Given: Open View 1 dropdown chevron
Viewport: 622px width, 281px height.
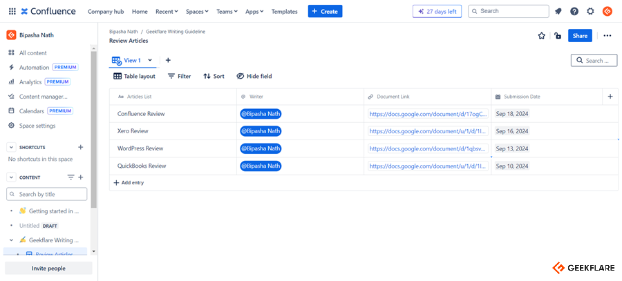Looking at the screenshot, I should pos(150,60).
